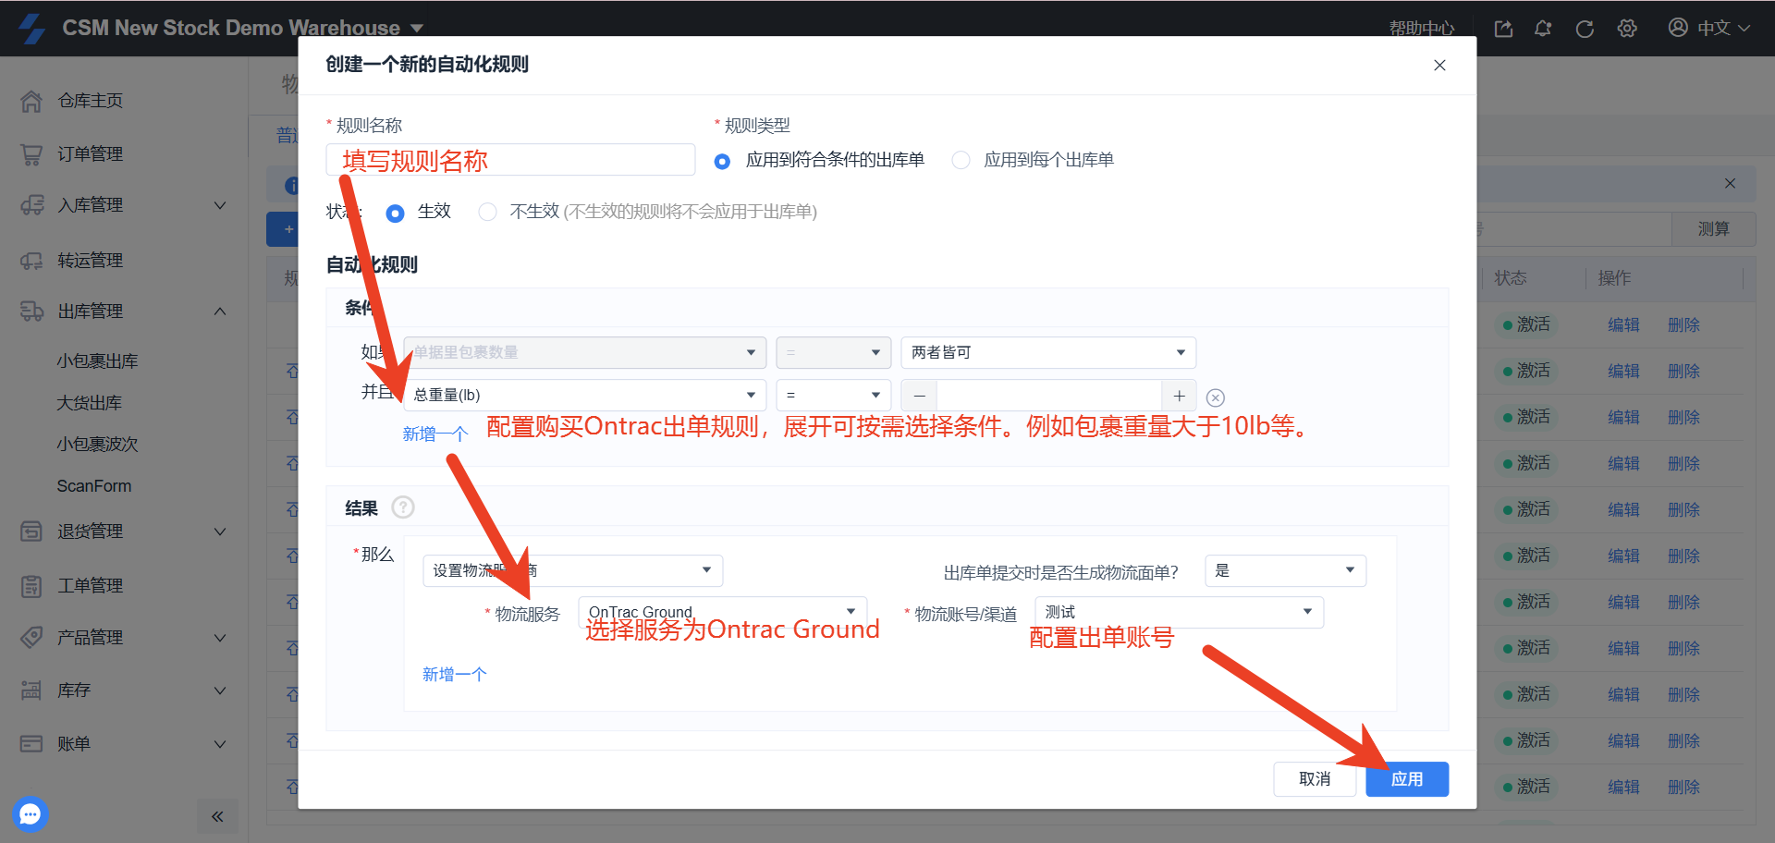Click the 取消 button
Image resolution: width=1775 pixels, height=843 pixels.
[x=1315, y=779]
